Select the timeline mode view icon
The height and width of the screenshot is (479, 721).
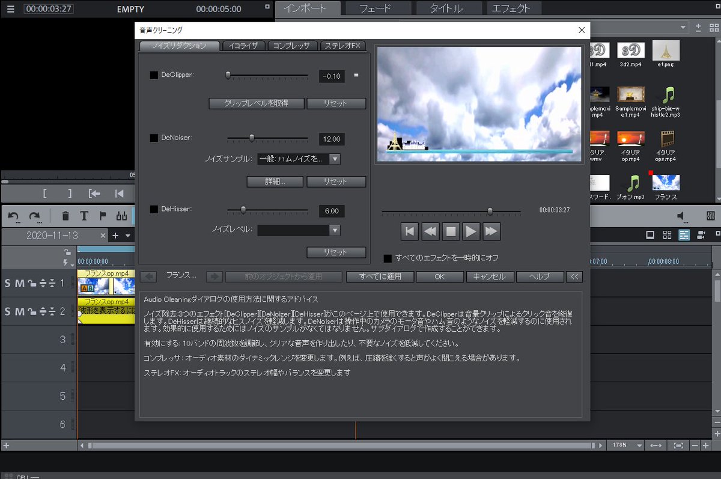click(684, 235)
